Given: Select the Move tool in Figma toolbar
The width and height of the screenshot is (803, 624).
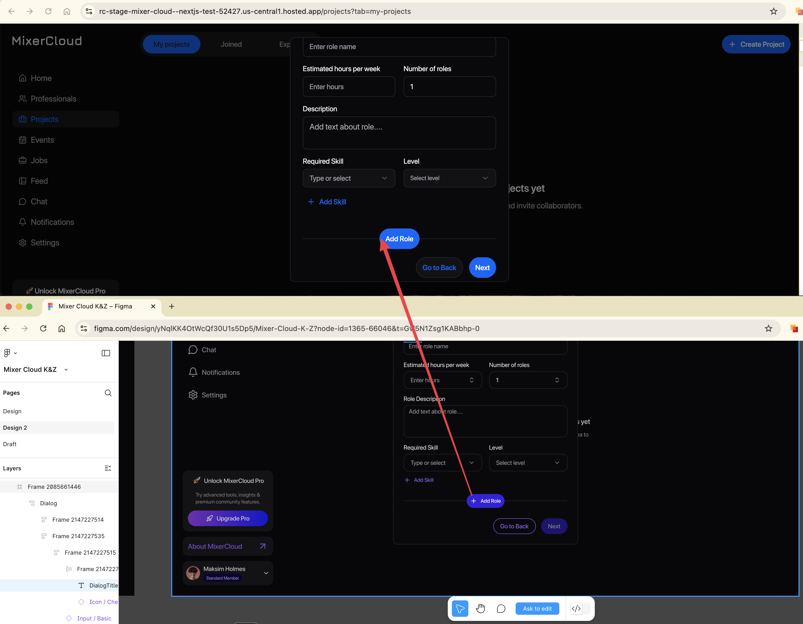Looking at the screenshot, I should click(x=460, y=609).
